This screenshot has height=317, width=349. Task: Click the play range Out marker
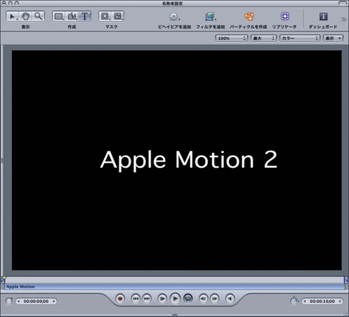click(x=346, y=279)
